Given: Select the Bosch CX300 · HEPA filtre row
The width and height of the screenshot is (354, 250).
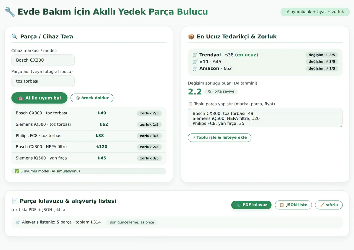Looking at the screenshot, I should [x=89, y=147].
